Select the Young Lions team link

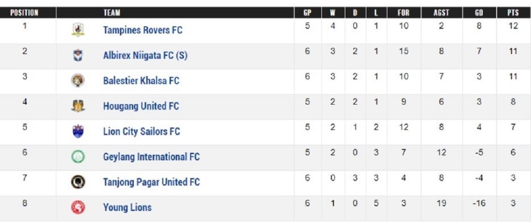[x=127, y=207]
